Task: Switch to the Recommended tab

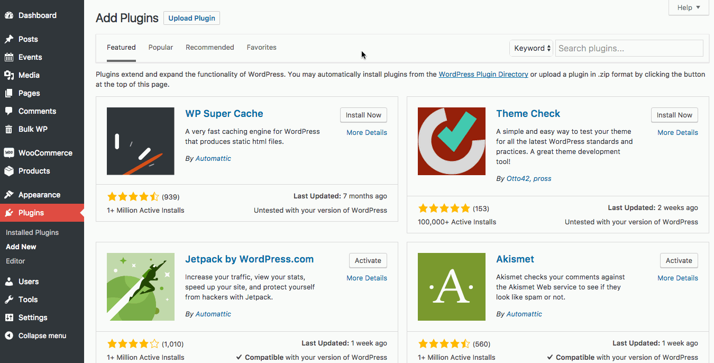Action: click(210, 47)
